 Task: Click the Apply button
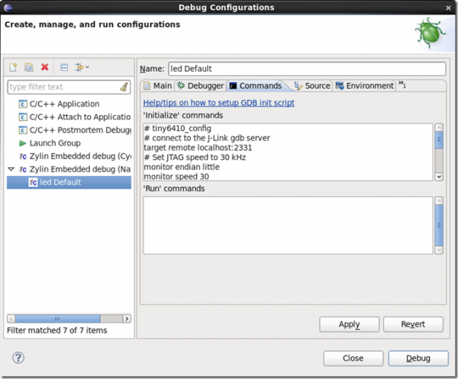tap(349, 324)
